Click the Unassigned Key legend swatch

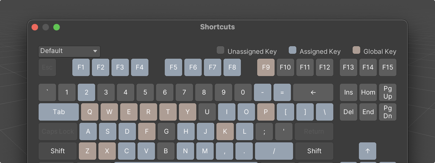pos(220,50)
